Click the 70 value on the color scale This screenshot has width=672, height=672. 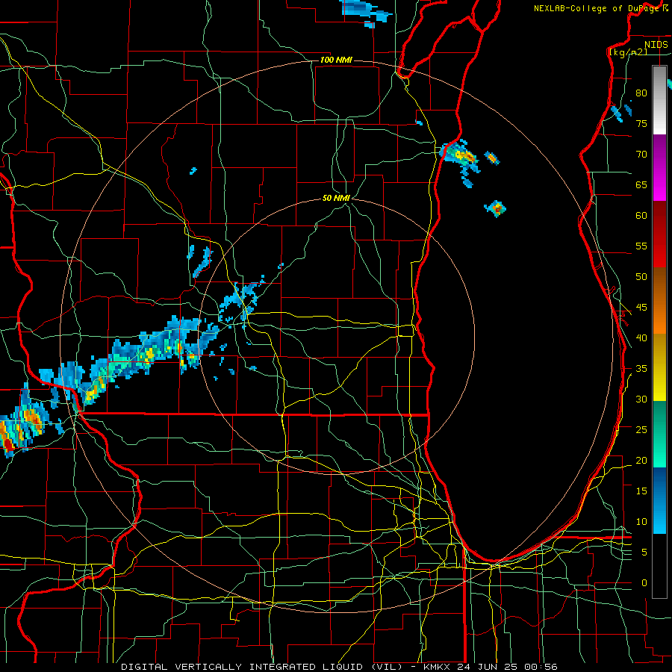pos(641,155)
